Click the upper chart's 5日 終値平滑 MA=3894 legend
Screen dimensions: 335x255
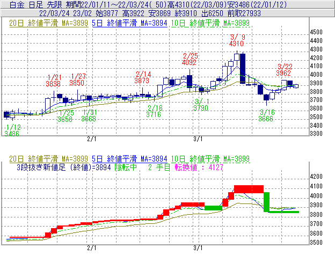click(129, 23)
